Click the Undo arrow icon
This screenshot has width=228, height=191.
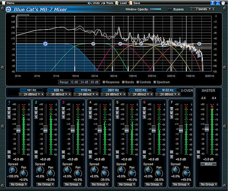pos(90,3)
